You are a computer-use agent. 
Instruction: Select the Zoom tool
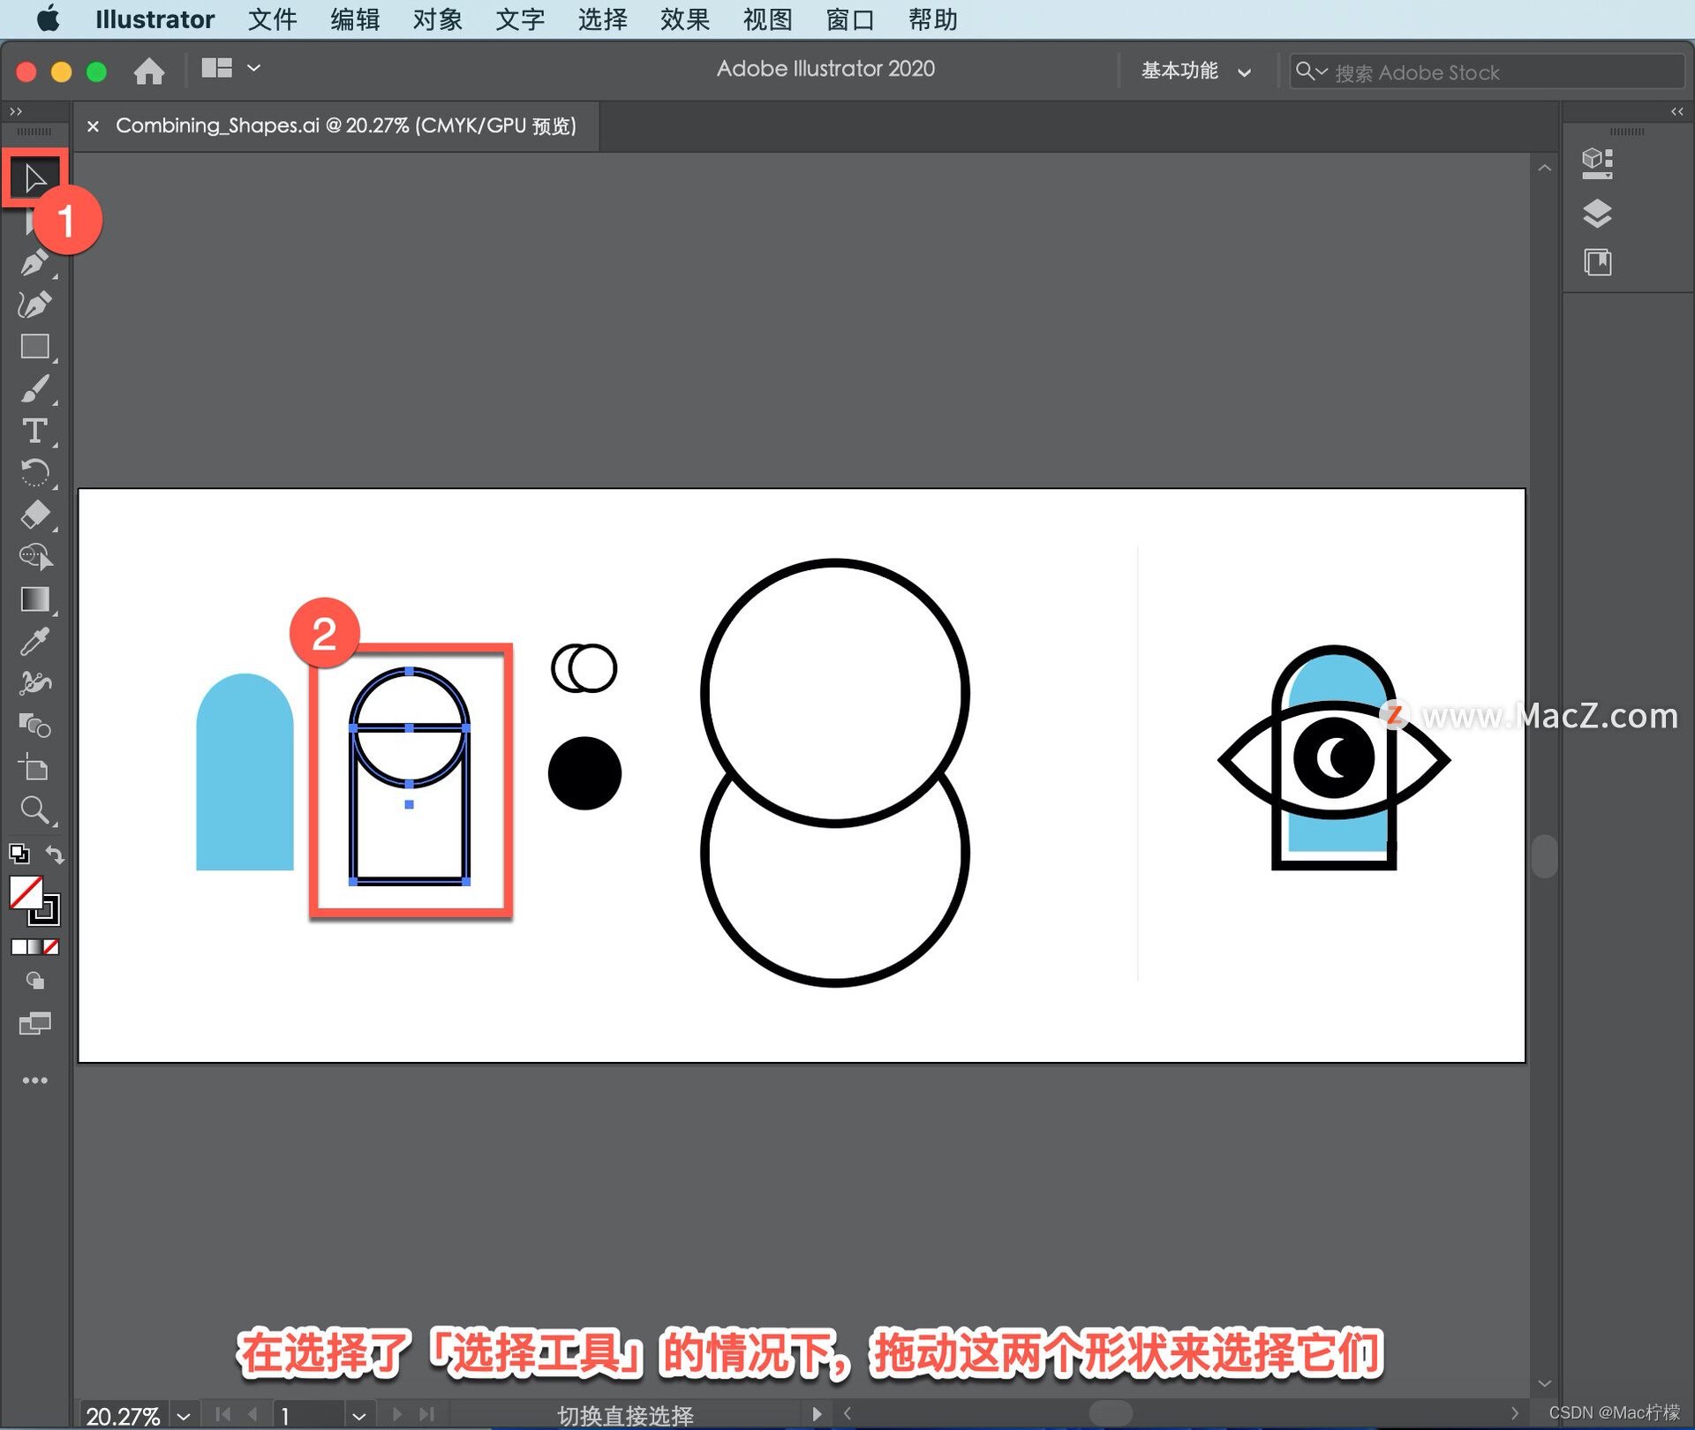pyautogui.click(x=34, y=809)
